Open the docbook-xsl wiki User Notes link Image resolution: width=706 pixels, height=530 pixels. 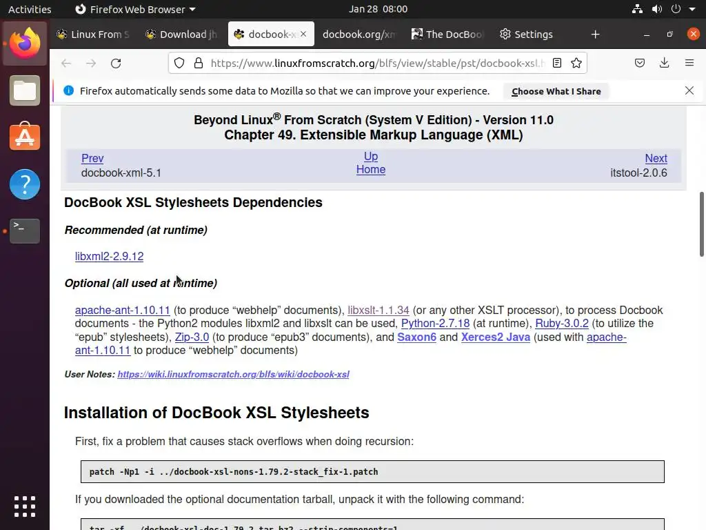coord(233,374)
